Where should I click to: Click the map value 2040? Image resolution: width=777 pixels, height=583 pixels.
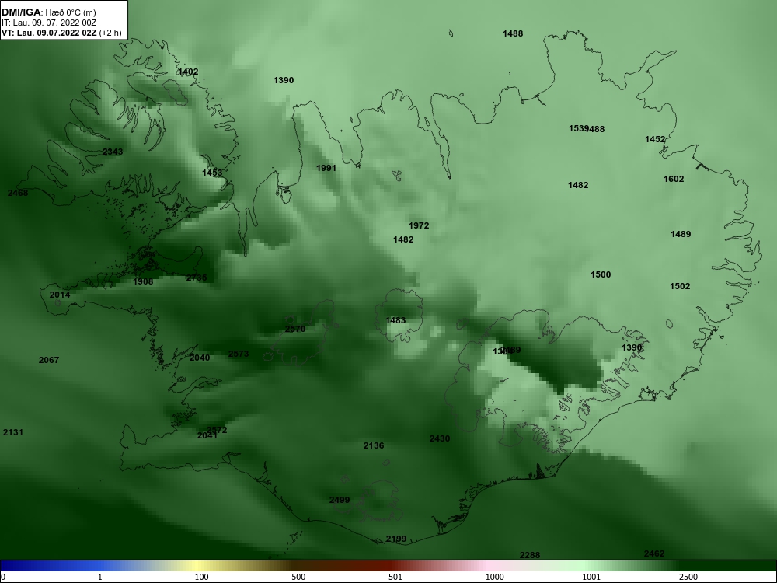[x=200, y=358]
